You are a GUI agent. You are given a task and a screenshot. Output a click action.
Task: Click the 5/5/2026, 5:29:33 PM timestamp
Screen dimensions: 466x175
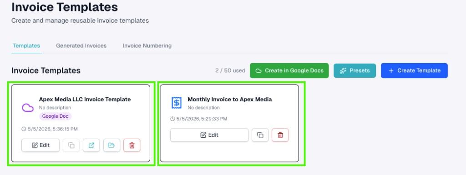pyautogui.click(x=198, y=119)
